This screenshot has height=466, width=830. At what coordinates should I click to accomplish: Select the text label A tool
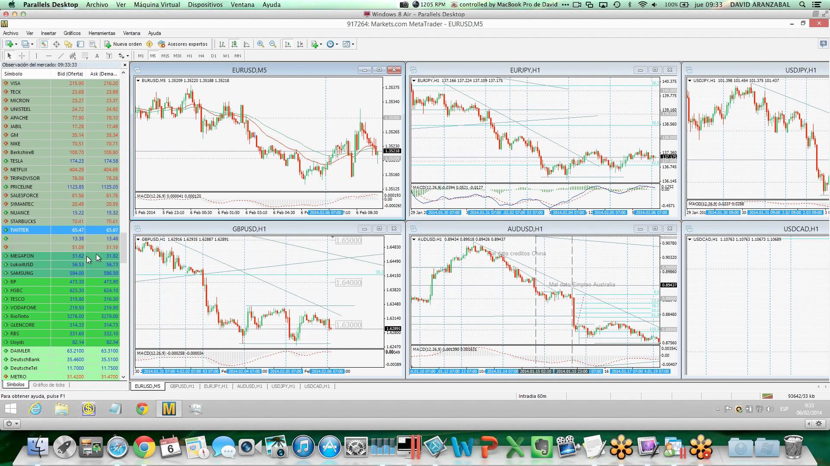pos(97,56)
